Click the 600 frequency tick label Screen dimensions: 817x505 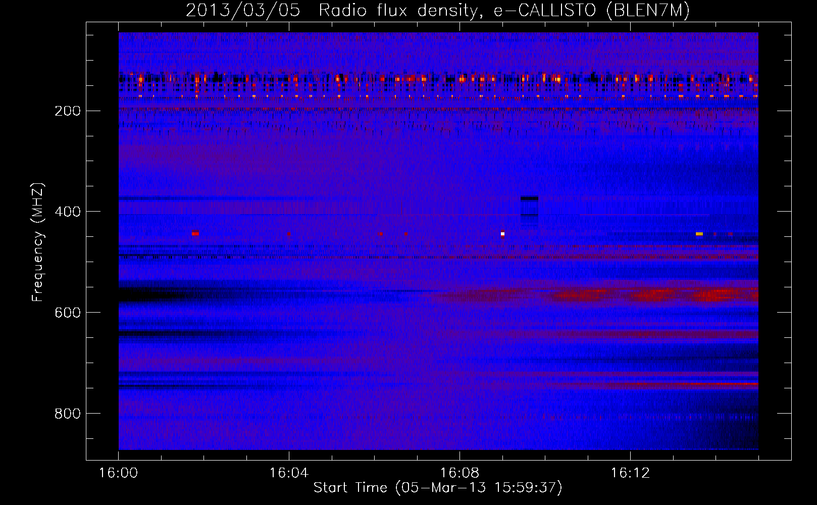67,313
